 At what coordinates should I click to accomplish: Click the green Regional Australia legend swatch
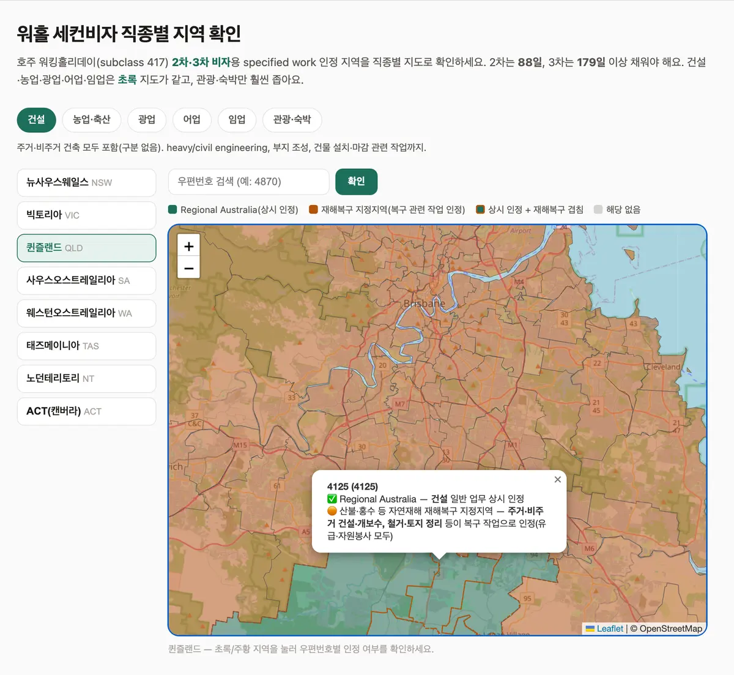[x=172, y=209]
